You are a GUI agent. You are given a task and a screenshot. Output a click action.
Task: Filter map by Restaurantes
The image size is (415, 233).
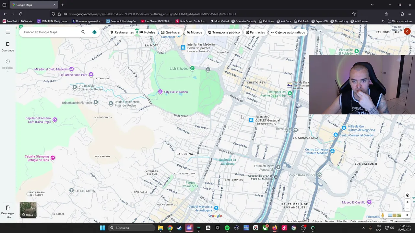click(122, 32)
